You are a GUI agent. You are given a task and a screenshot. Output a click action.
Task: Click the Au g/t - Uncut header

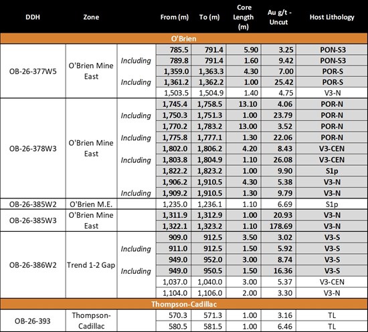tap(279, 17)
